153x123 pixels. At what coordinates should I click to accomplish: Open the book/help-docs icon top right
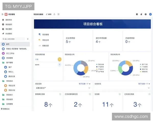[137, 14]
